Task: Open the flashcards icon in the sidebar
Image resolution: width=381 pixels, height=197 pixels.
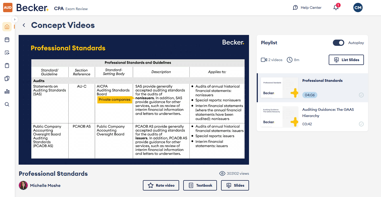Action: (7, 78)
